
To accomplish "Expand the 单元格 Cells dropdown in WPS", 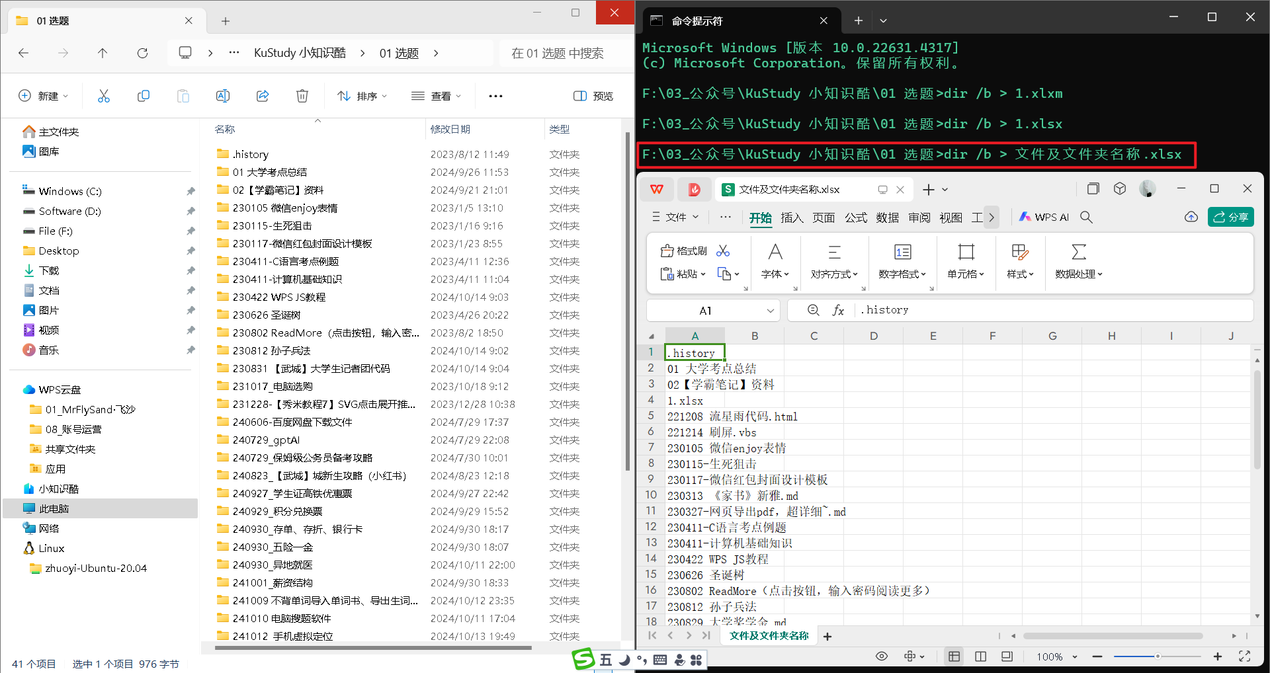I will 966,274.
